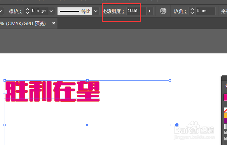
Task: Select the magenta fill swatch in panel
Action: point(225,97)
